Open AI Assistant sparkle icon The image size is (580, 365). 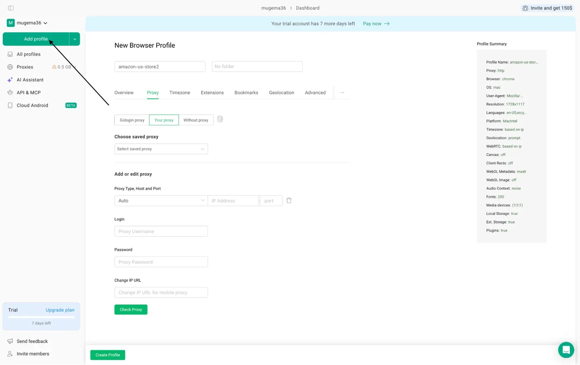coord(10,80)
